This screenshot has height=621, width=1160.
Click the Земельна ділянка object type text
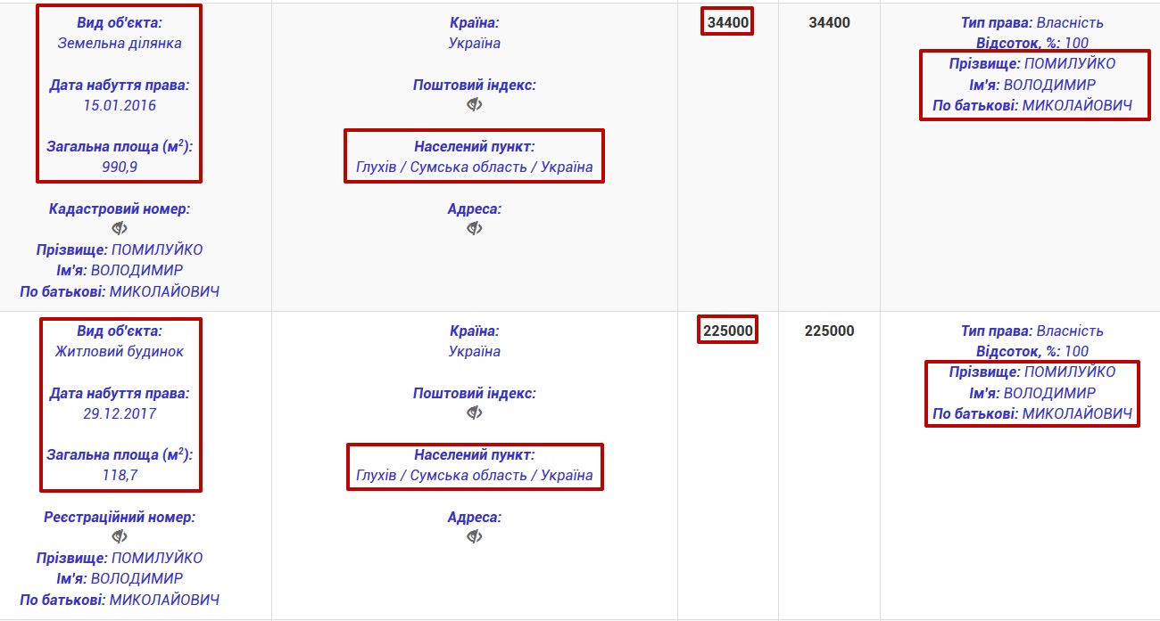pos(120,43)
